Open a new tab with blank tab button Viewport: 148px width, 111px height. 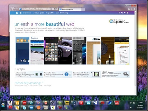pyautogui.click(x=83, y=9)
